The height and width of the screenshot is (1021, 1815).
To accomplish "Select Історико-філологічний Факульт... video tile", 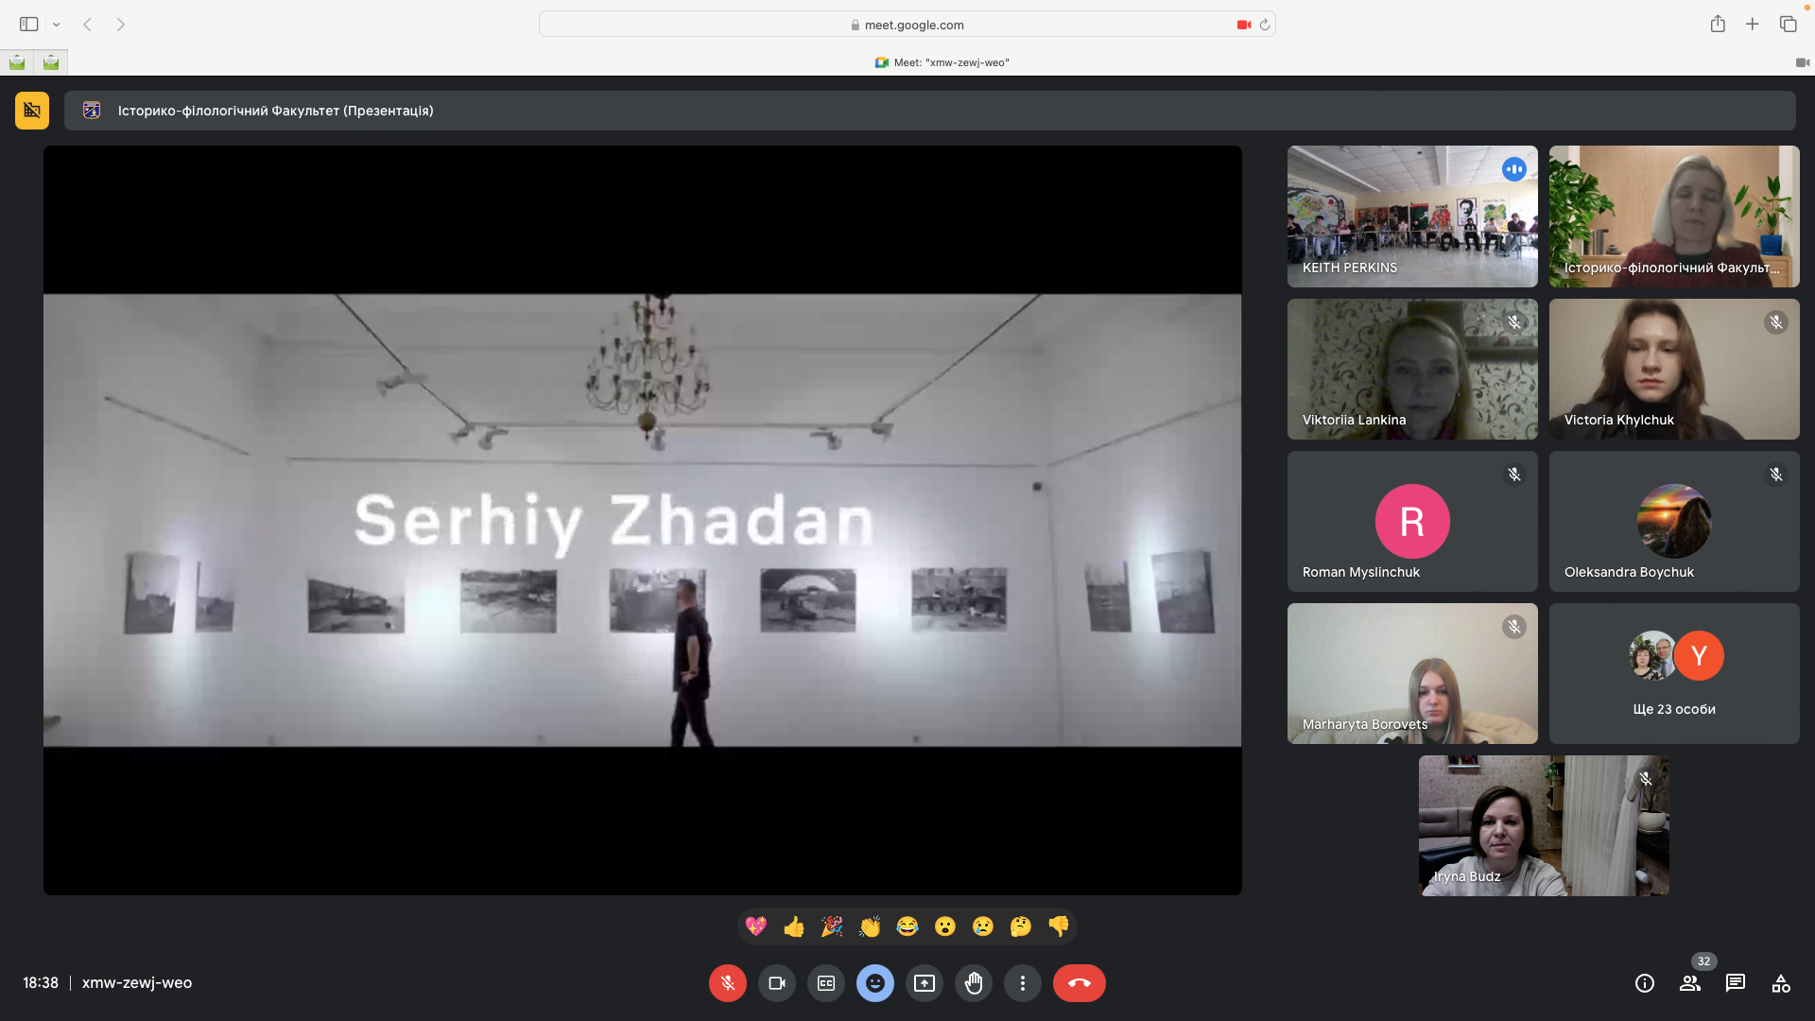I will tap(1674, 216).
